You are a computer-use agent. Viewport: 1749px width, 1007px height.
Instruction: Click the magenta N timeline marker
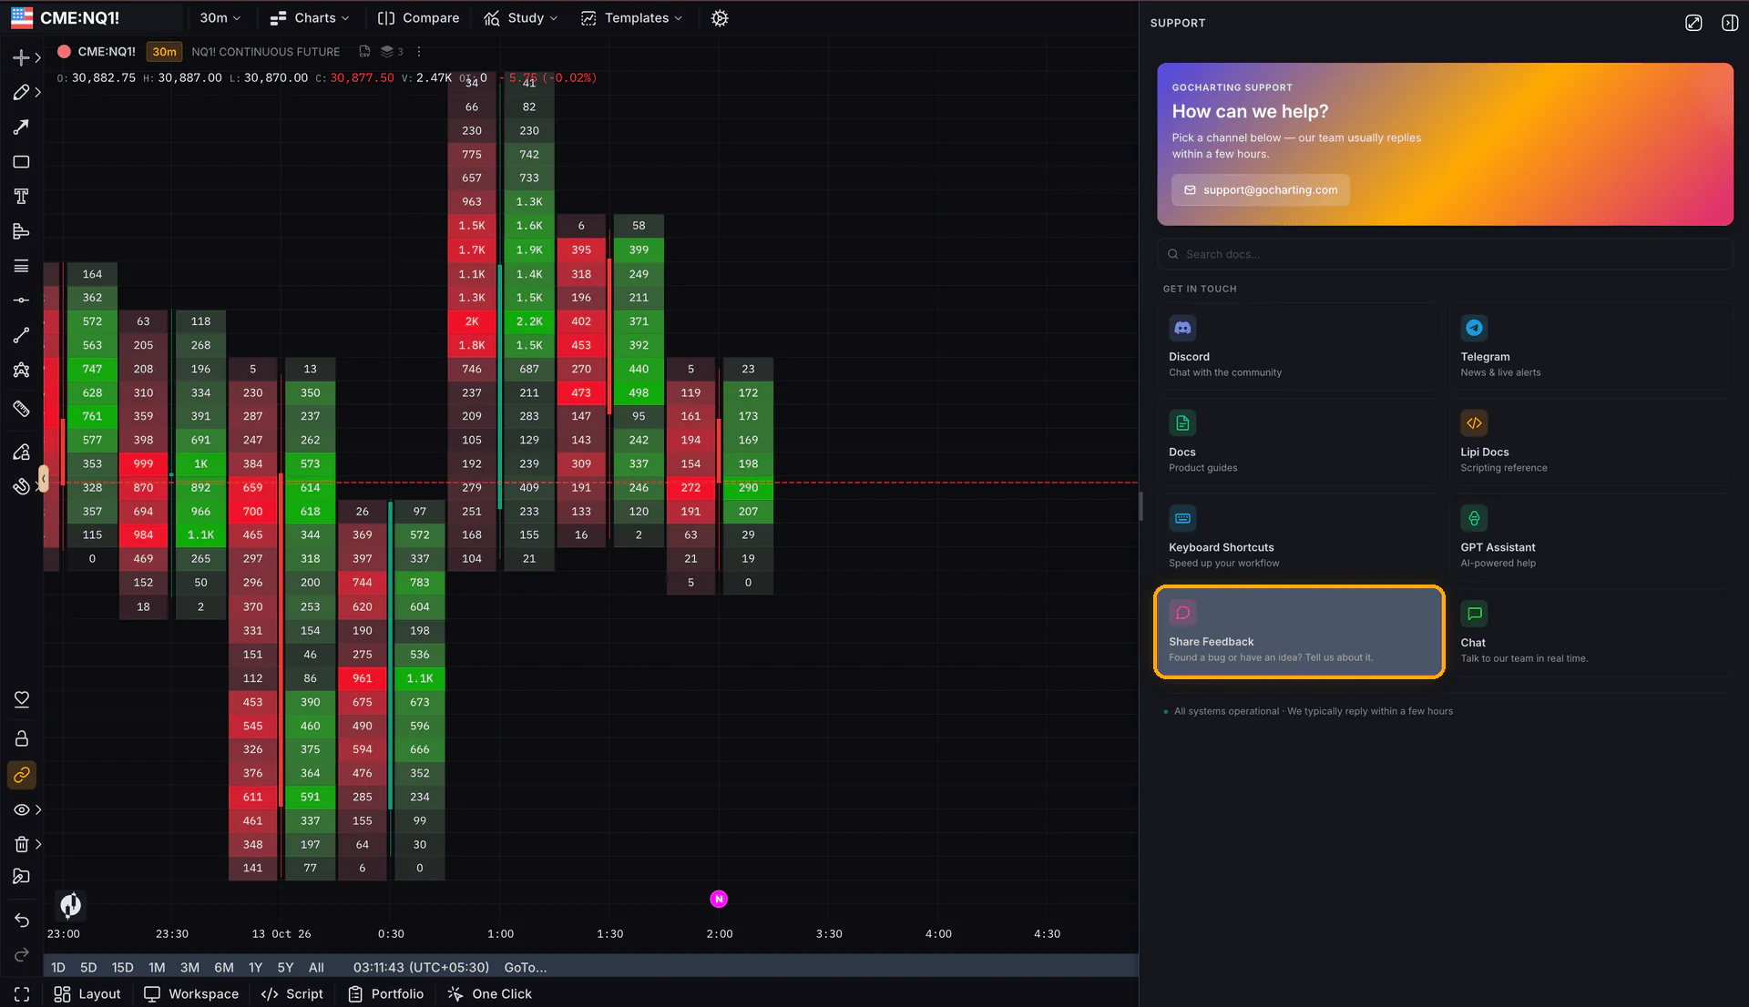(x=719, y=900)
